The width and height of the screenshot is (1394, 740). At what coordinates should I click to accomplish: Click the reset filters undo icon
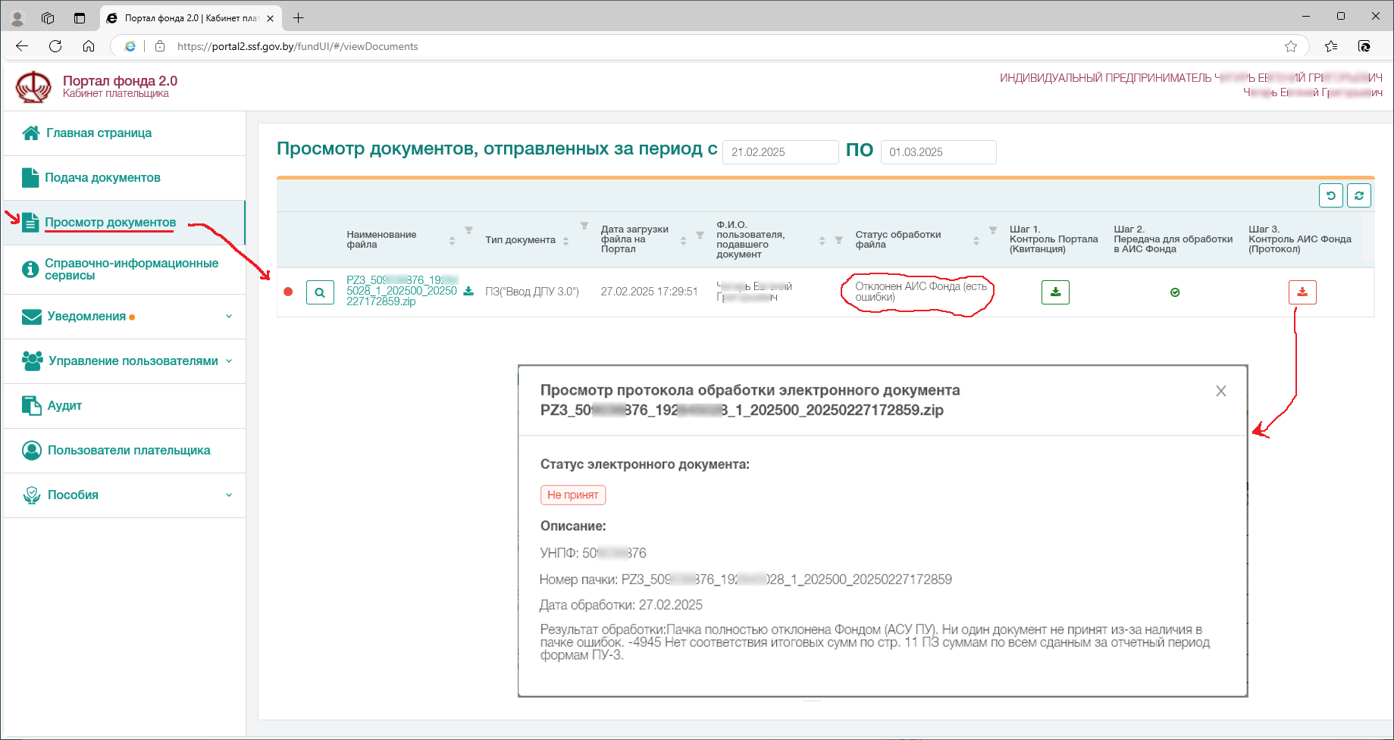(x=1330, y=195)
